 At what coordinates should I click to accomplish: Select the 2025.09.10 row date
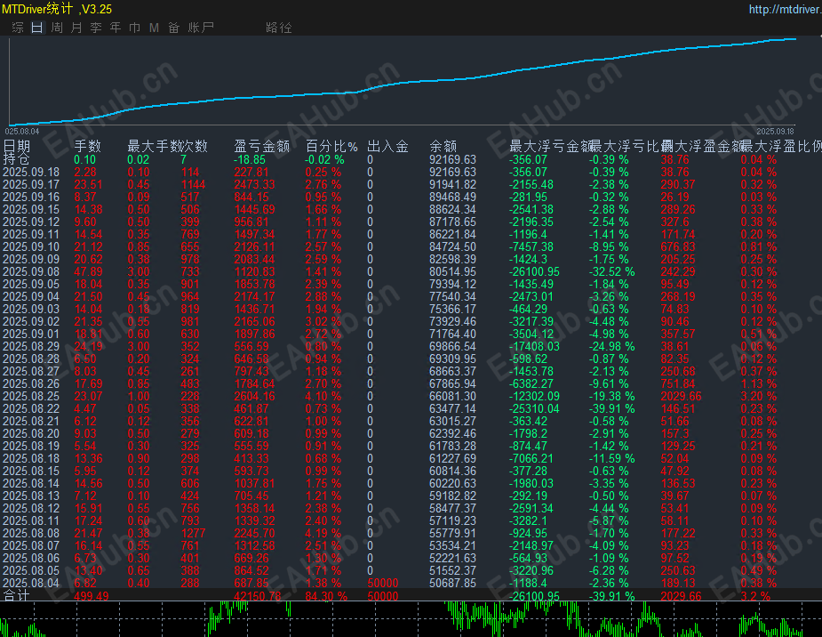coord(31,246)
